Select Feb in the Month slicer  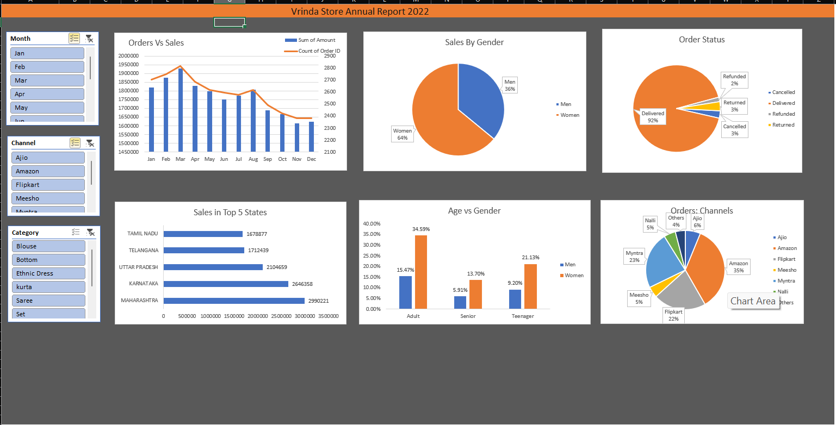tap(47, 66)
